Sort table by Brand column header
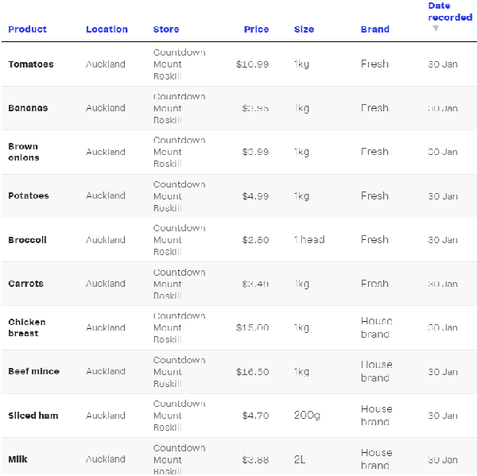477x476 pixels. click(374, 29)
